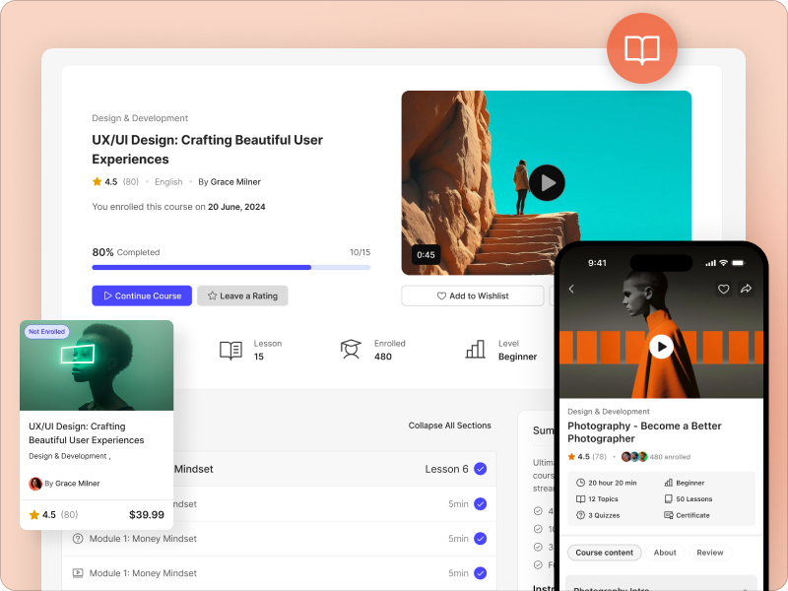
Task: Click the quiz icon beside 3 Quizzes
Action: [x=580, y=515]
